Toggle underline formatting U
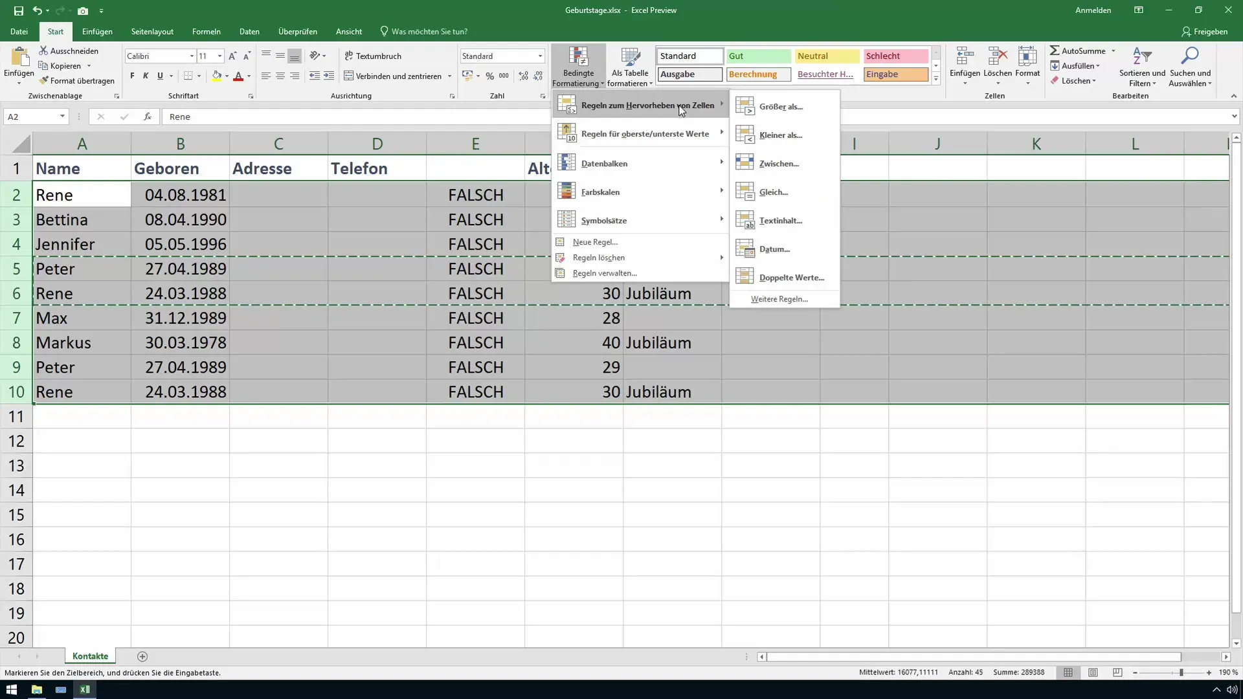Viewport: 1243px width, 699px height. pos(160,76)
